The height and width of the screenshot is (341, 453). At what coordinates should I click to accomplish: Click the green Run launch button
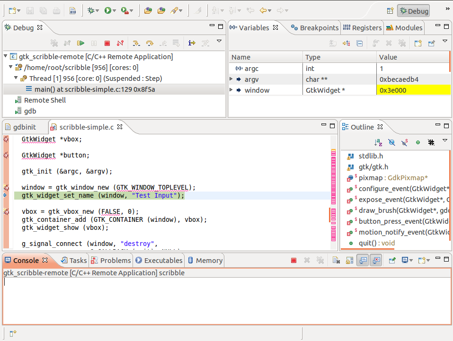coord(108,11)
